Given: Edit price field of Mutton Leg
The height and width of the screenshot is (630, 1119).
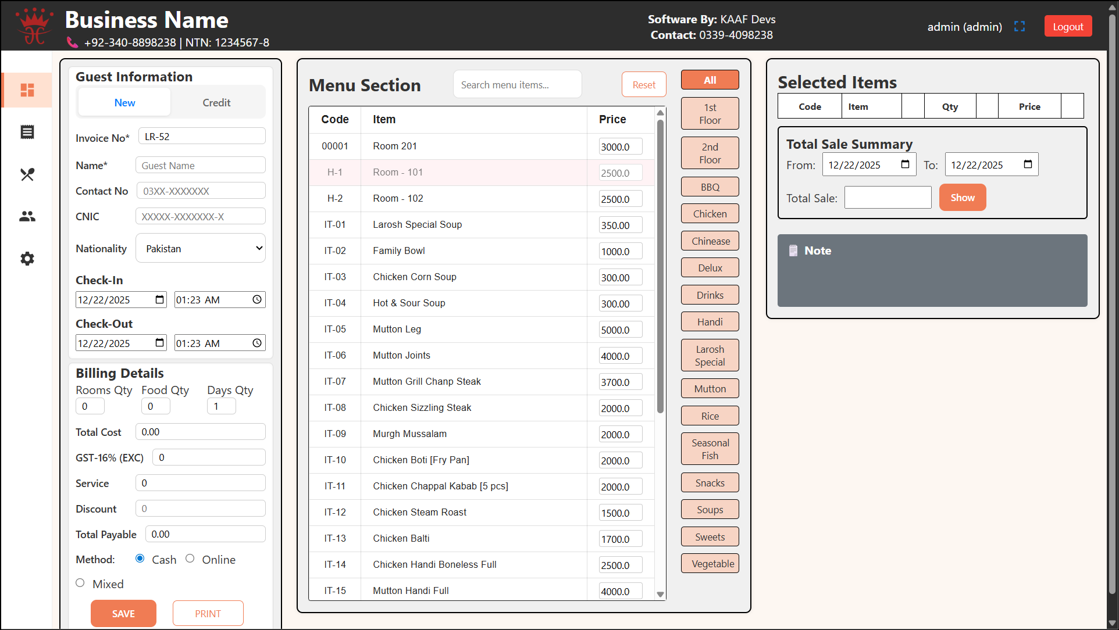Looking at the screenshot, I should 621,330.
